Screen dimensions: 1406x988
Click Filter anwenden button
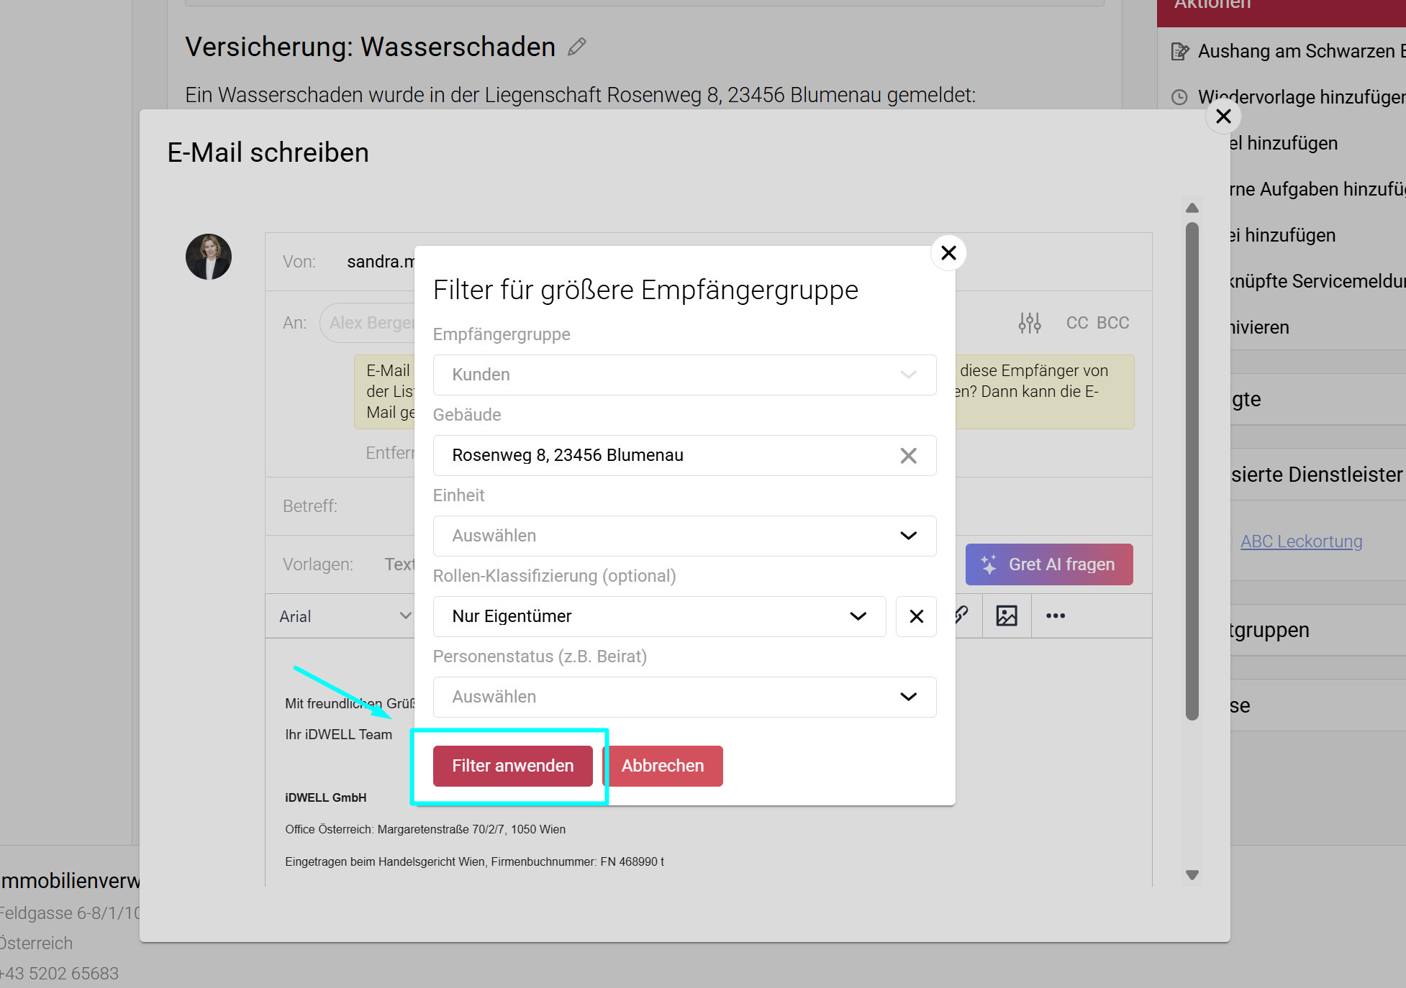click(x=512, y=766)
